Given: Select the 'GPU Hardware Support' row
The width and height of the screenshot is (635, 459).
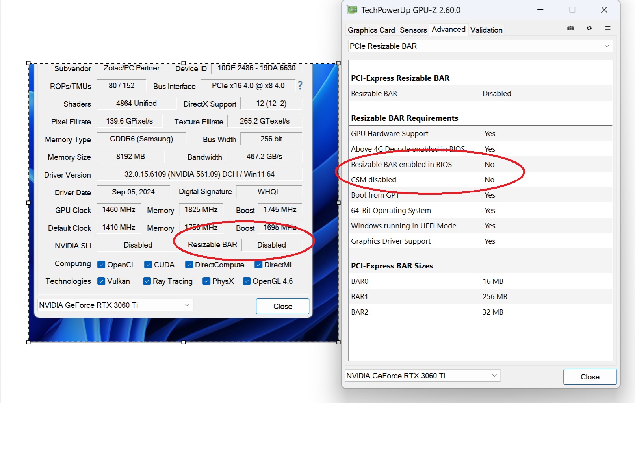Looking at the screenshot, I should [480, 133].
